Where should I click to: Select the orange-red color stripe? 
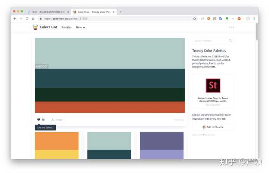pos(110,107)
